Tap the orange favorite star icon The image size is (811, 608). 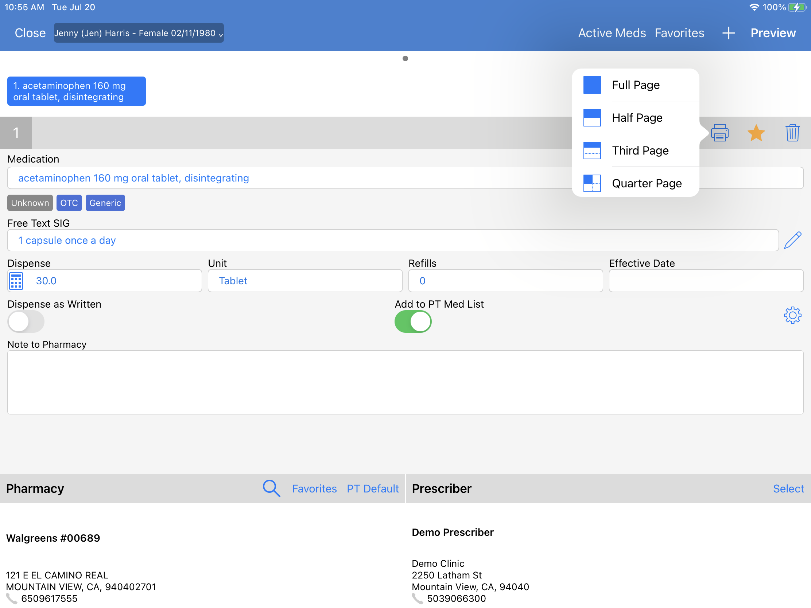756,133
